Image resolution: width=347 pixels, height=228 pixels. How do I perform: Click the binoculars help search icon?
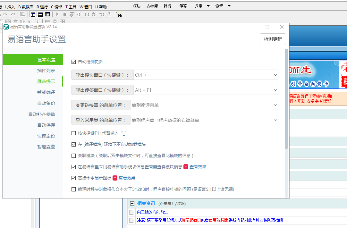click(119, 14)
